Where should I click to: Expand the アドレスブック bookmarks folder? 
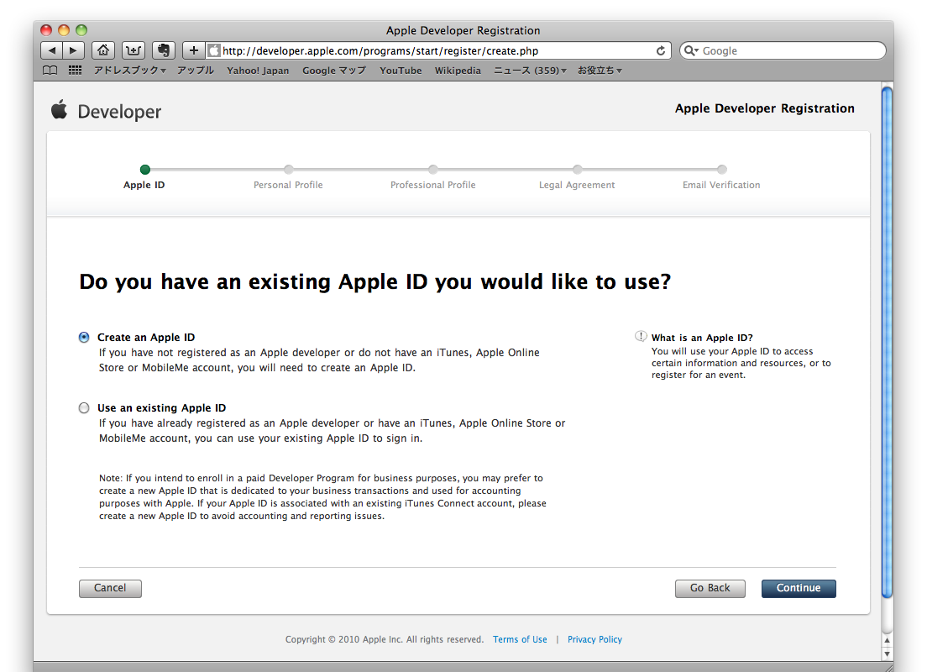pyautogui.click(x=129, y=71)
